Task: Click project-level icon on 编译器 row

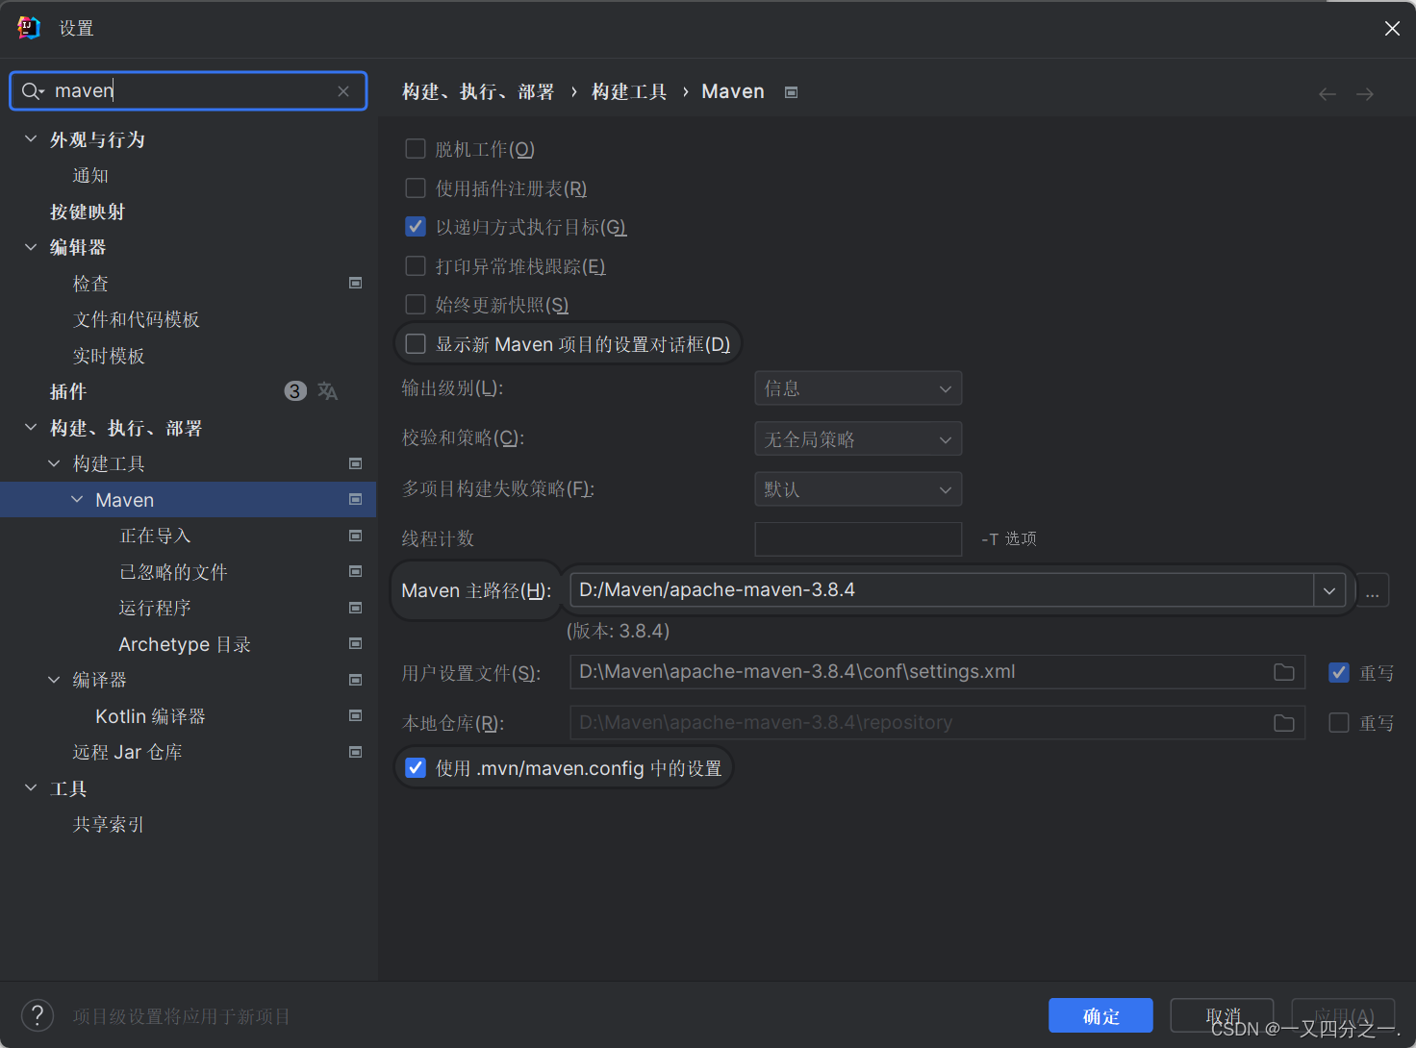Action: (x=355, y=680)
